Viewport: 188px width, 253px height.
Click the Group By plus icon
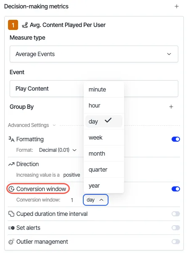171,107
